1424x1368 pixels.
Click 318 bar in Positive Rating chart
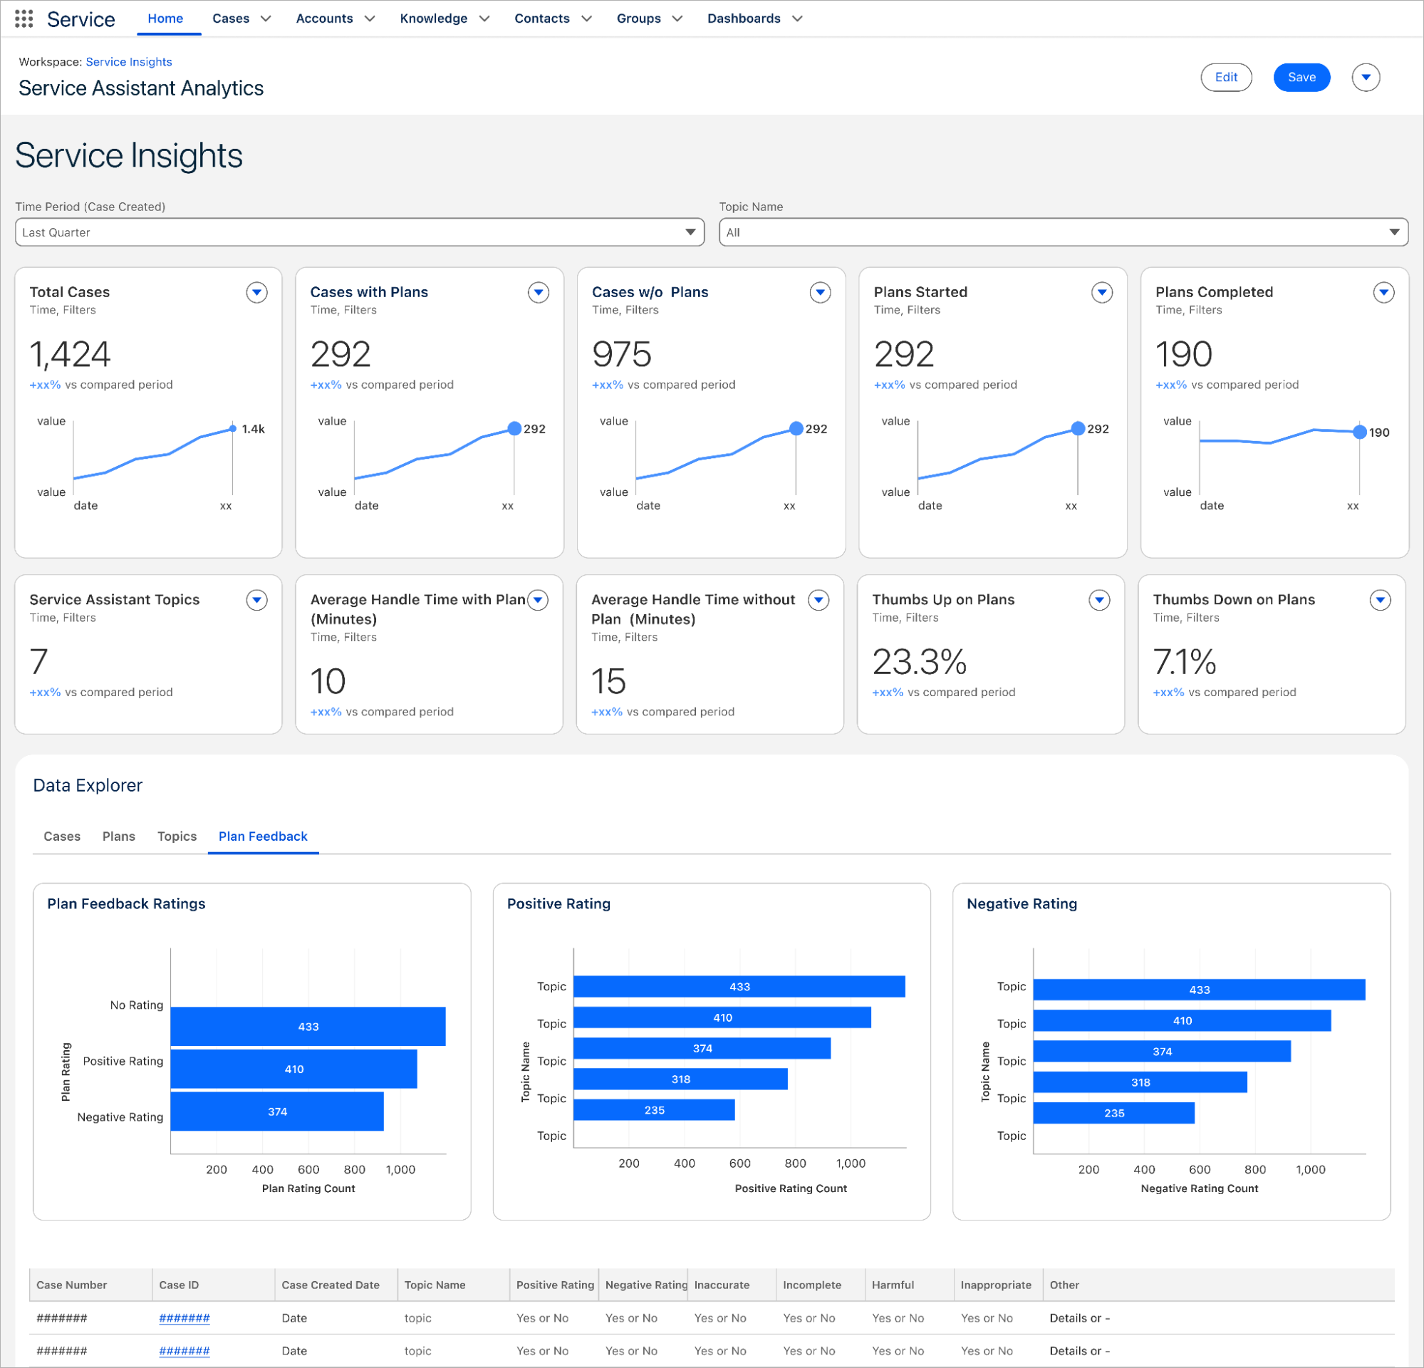click(681, 1079)
